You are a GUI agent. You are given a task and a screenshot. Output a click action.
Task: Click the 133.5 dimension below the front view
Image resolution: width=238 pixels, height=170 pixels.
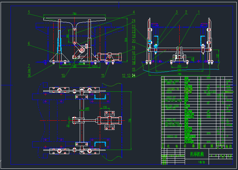coord(95,66)
